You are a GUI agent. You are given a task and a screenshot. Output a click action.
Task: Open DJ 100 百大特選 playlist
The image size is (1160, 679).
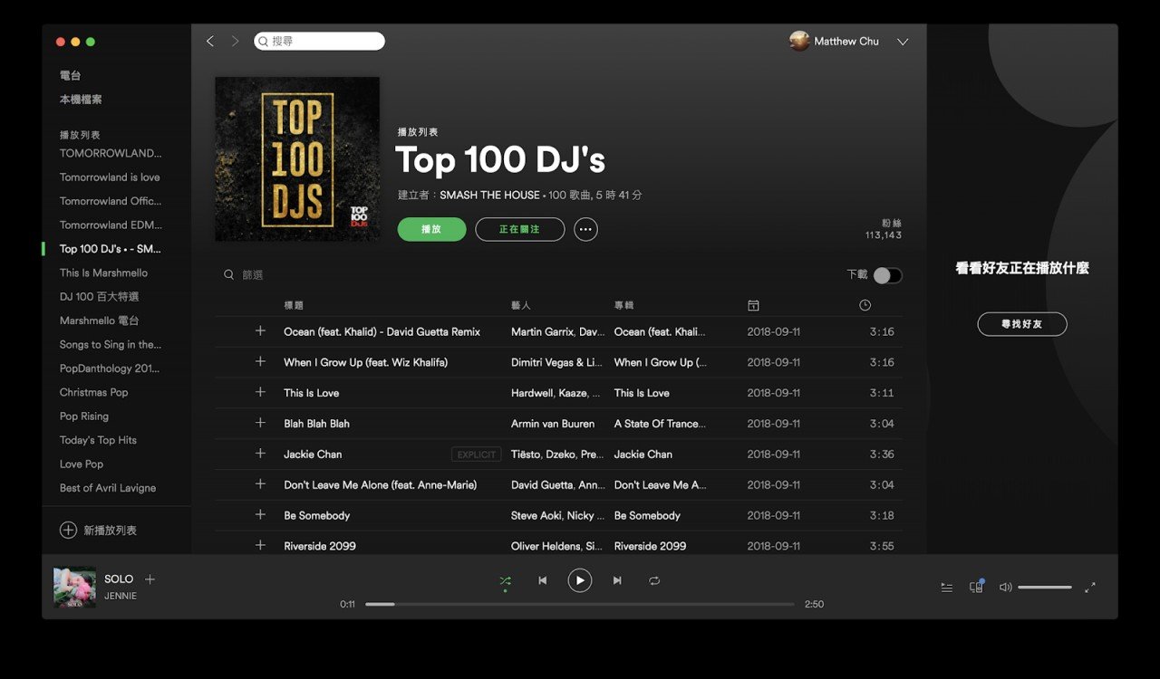pos(99,297)
